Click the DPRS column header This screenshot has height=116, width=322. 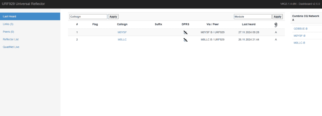click(186, 24)
